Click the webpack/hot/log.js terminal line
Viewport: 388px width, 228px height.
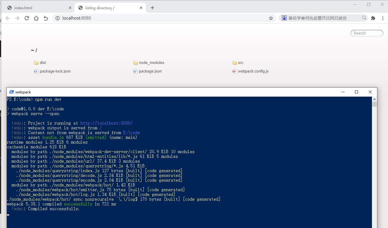pyautogui.click(x=96, y=194)
